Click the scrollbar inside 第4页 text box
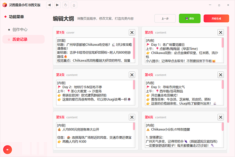This screenshot has height=157, width=235. click(x=223, y=84)
